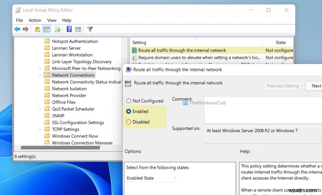
Task: Expand the Network Connections tree node
Action: (40, 75)
